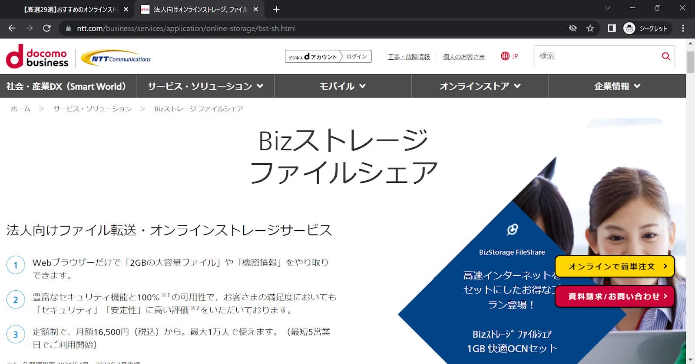
Task: Bookmark this page with the star icon
Action: [590, 28]
